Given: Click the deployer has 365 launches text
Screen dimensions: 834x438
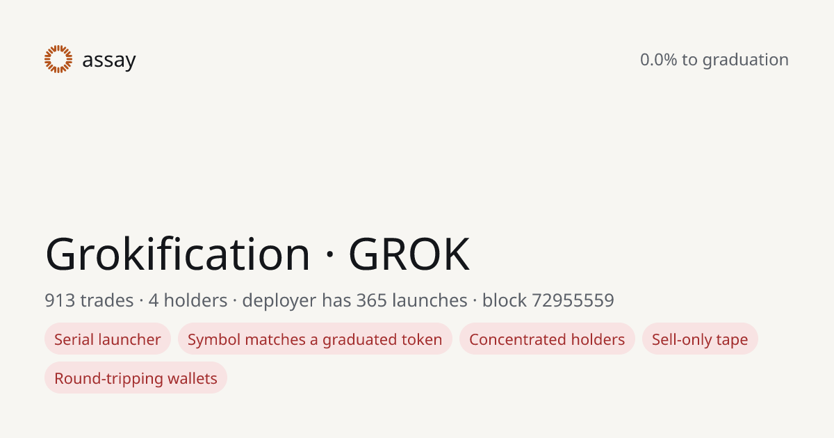Looking at the screenshot, I should coord(354,300).
